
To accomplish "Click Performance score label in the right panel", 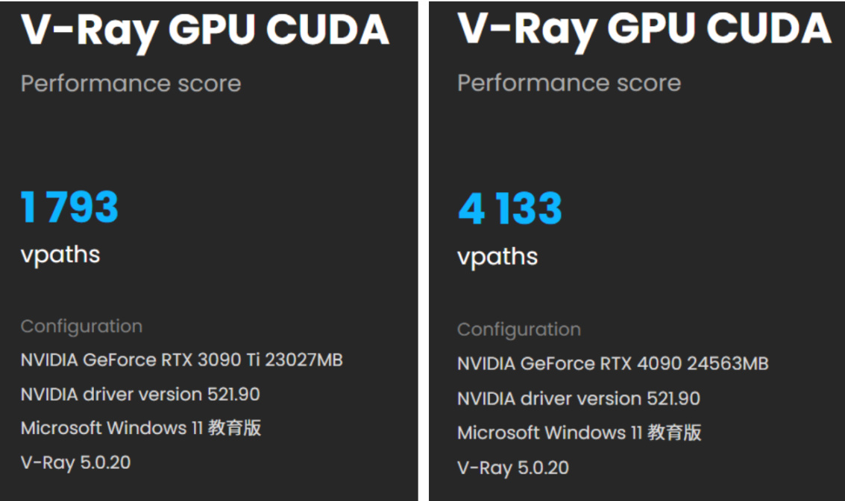I will tap(568, 83).
